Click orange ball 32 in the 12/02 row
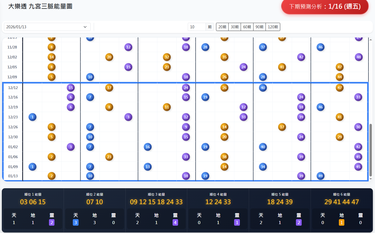Viewport: 375px width, 233px height. point(167,57)
